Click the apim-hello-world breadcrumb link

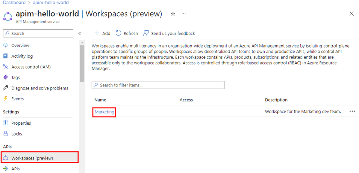tap(51, 3)
